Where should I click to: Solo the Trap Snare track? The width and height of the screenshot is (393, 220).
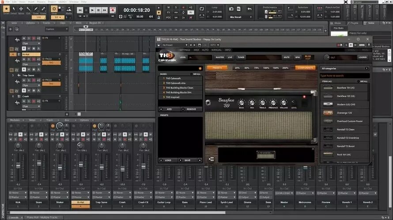29,81
